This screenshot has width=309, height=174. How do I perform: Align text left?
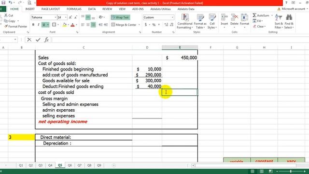coord(83,25)
